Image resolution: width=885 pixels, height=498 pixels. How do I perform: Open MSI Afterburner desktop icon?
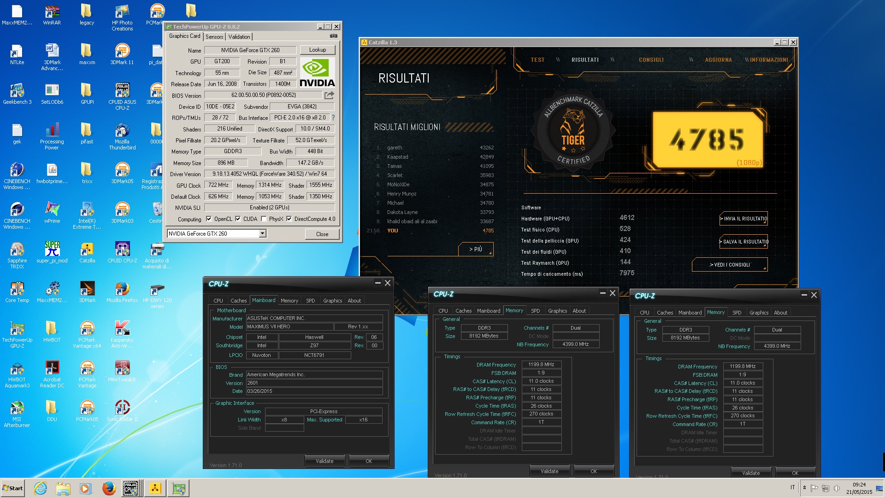17,414
